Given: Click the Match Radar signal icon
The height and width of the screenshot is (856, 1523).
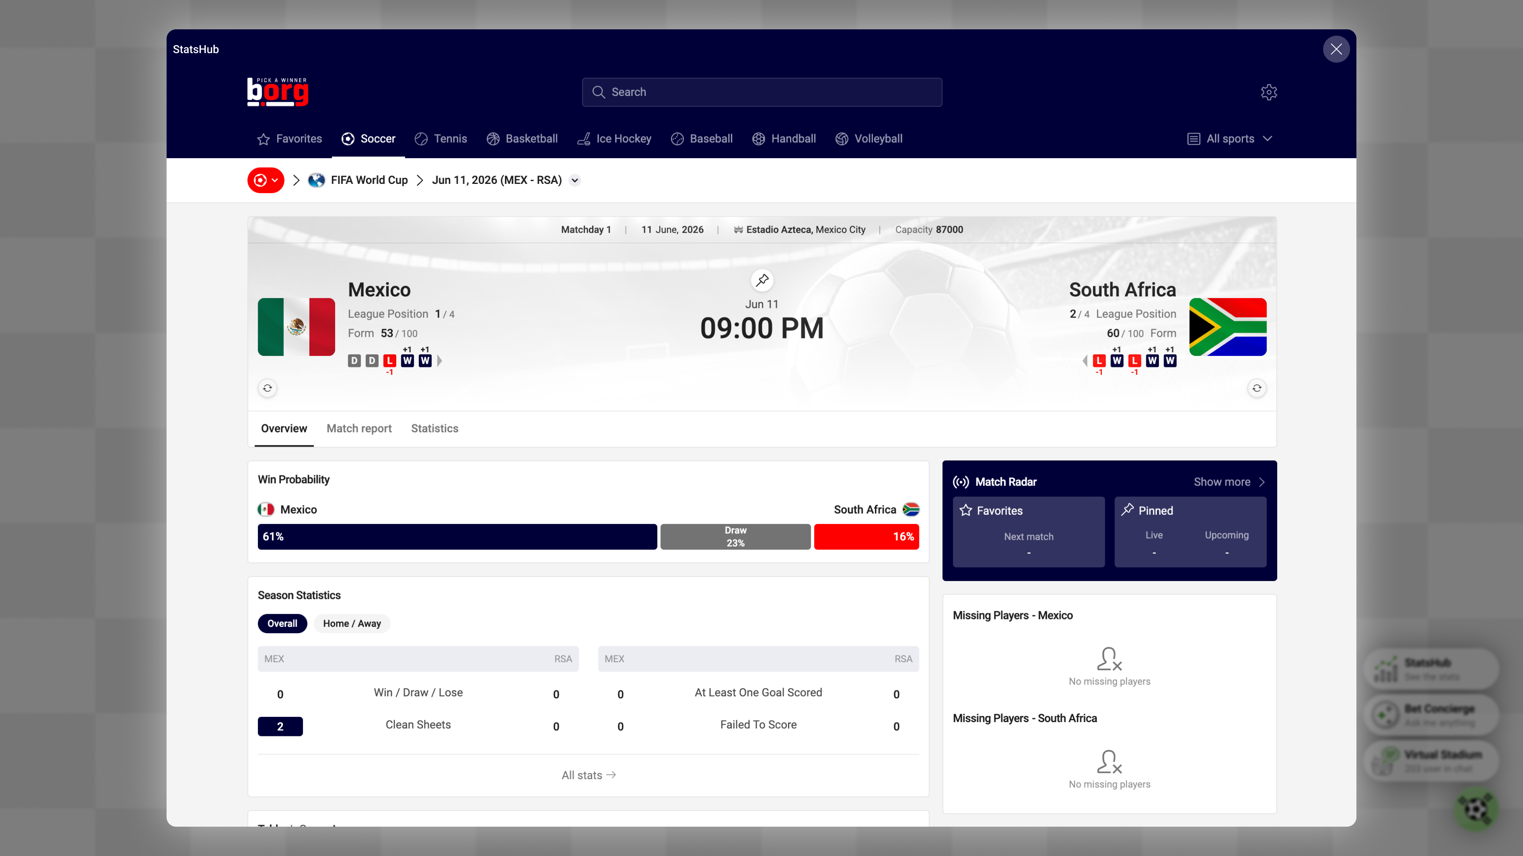Looking at the screenshot, I should tap(962, 481).
